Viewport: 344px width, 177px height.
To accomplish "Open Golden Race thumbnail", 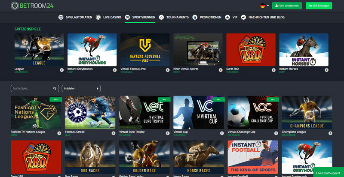I will [144, 157].
